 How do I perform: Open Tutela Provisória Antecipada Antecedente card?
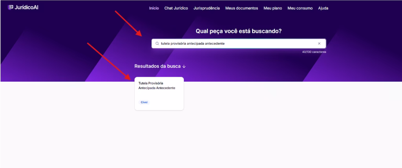pos(159,94)
